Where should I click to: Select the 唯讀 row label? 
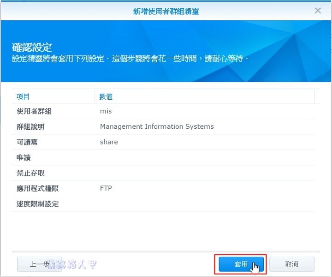24,158
